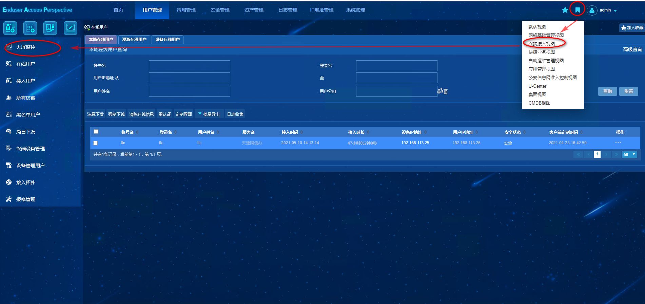Screen dimensions: 645x304
Task: Switch to the 设备在线用户 tab
Action: coord(168,40)
